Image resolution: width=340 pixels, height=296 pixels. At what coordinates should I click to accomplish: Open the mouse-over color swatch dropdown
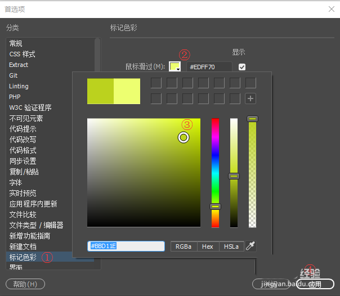click(175, 66)
